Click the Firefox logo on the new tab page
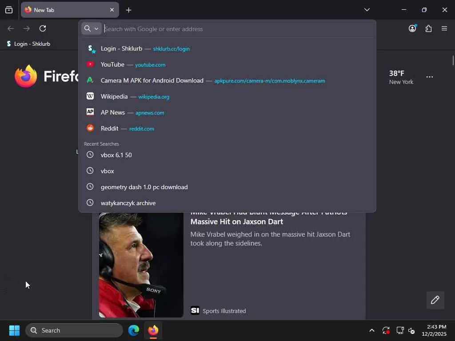455x341 pixels. click(26, 76)
